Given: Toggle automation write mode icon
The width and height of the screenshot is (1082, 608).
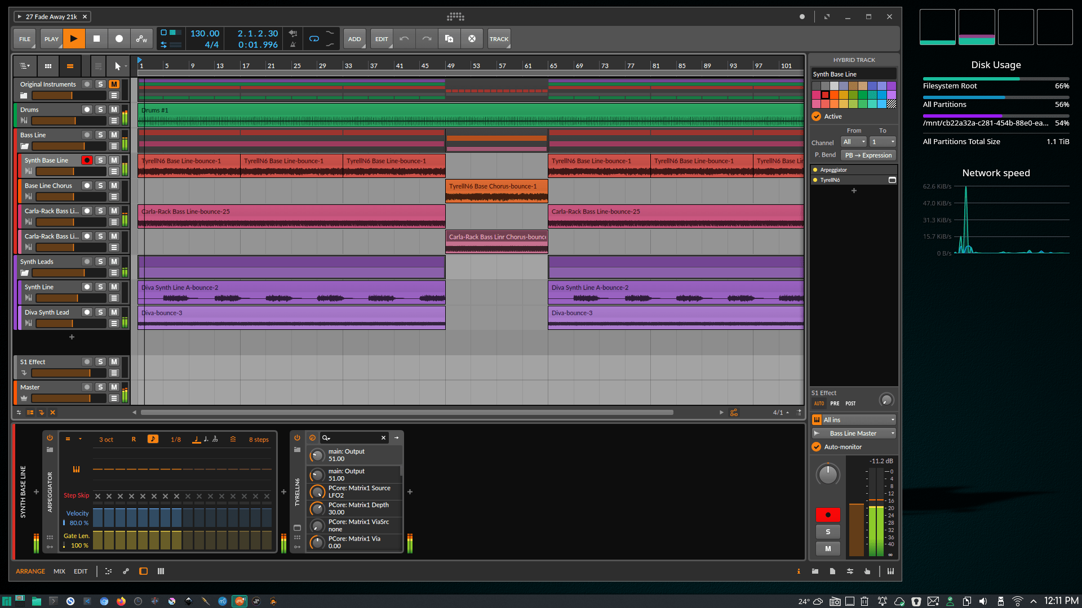Looking at the screenshot, I should pos(141,39).
